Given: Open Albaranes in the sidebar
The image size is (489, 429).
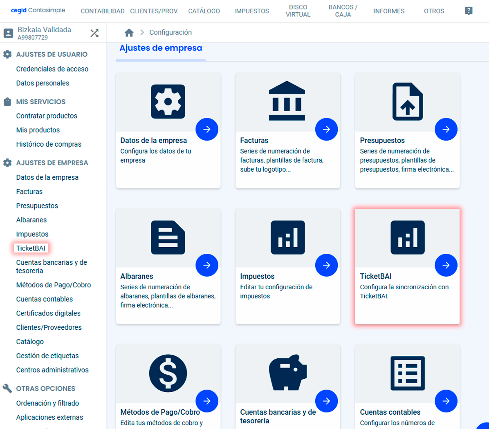Looking at the screenshot, I should 31,220.
